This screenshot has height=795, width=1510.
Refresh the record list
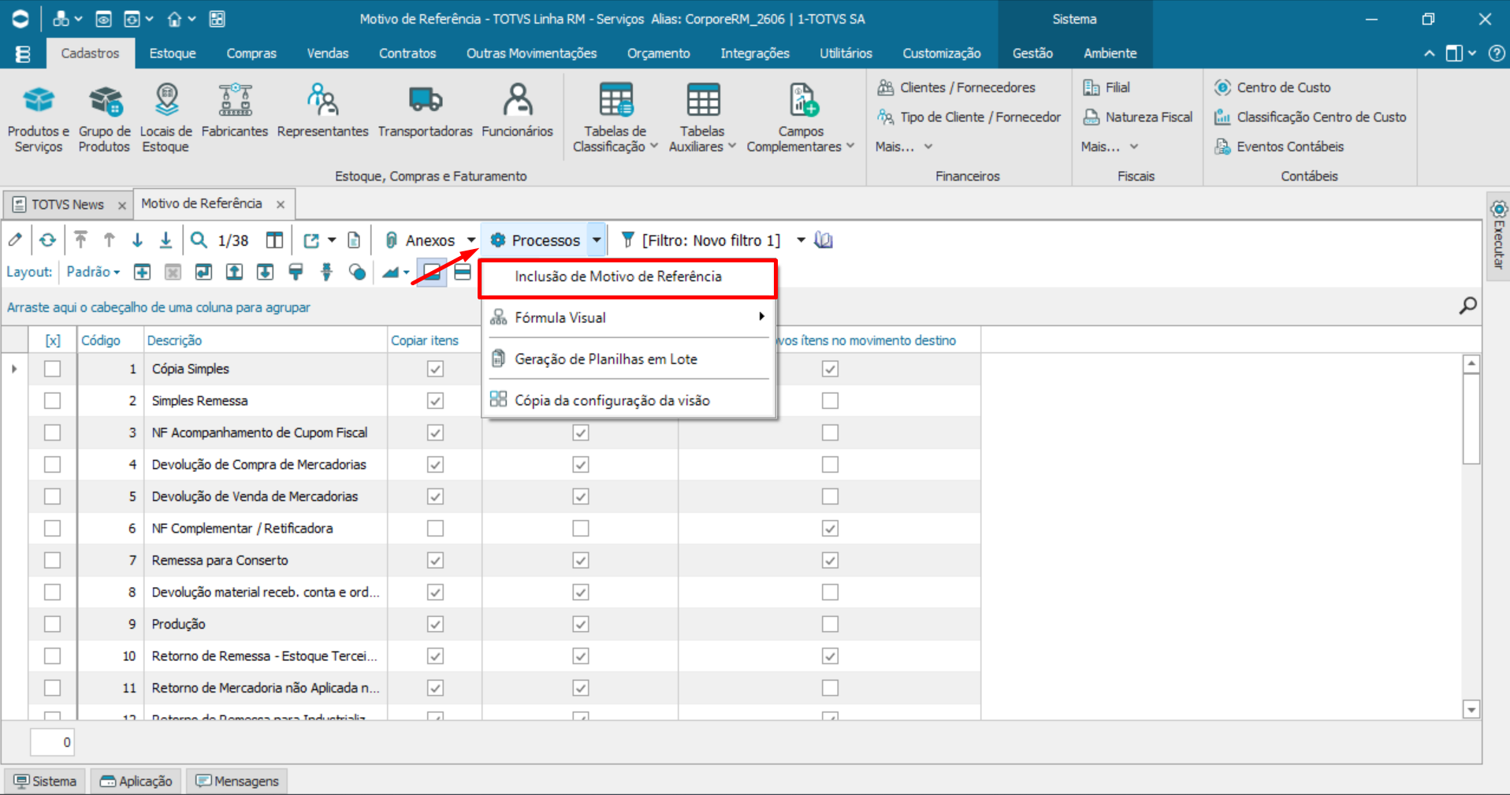pos(48,240)
